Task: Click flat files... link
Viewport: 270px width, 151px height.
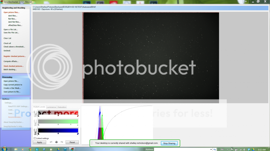Action: (12, 19)
